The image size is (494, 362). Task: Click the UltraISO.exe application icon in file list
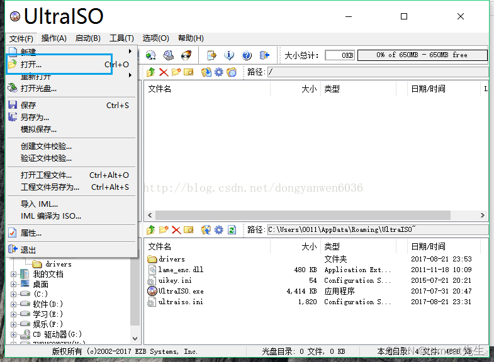(x=152, y=291)
